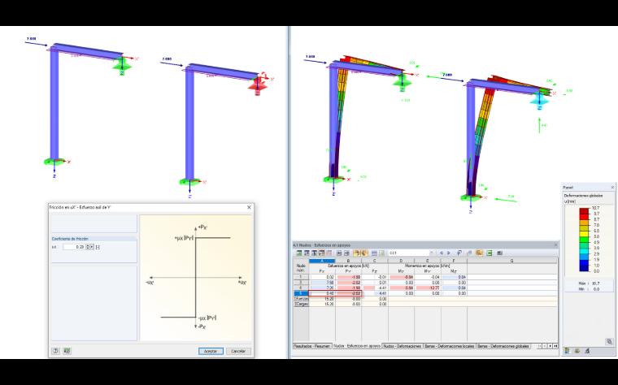Click cell value 7.58 in row 3
Image resolution: width=618 pixels, height=385 pixels.
322,283
